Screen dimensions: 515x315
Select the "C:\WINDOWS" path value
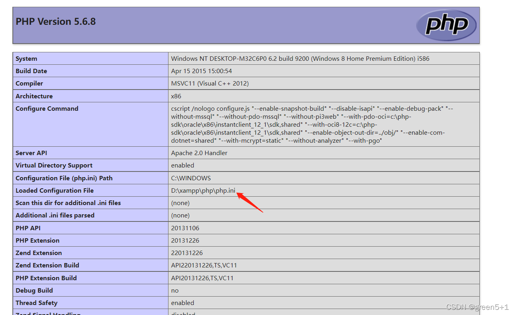click(191, 178)
